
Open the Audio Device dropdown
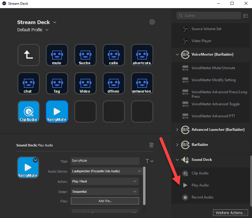(107, 171)
